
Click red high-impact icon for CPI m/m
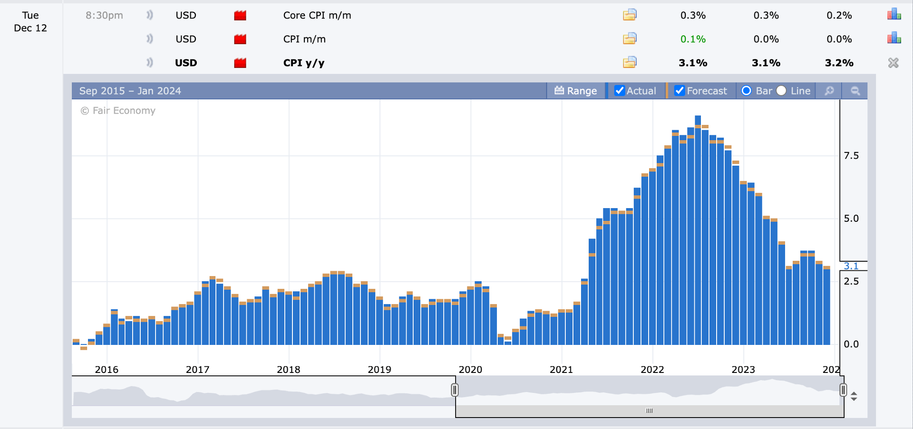[240, 39]
